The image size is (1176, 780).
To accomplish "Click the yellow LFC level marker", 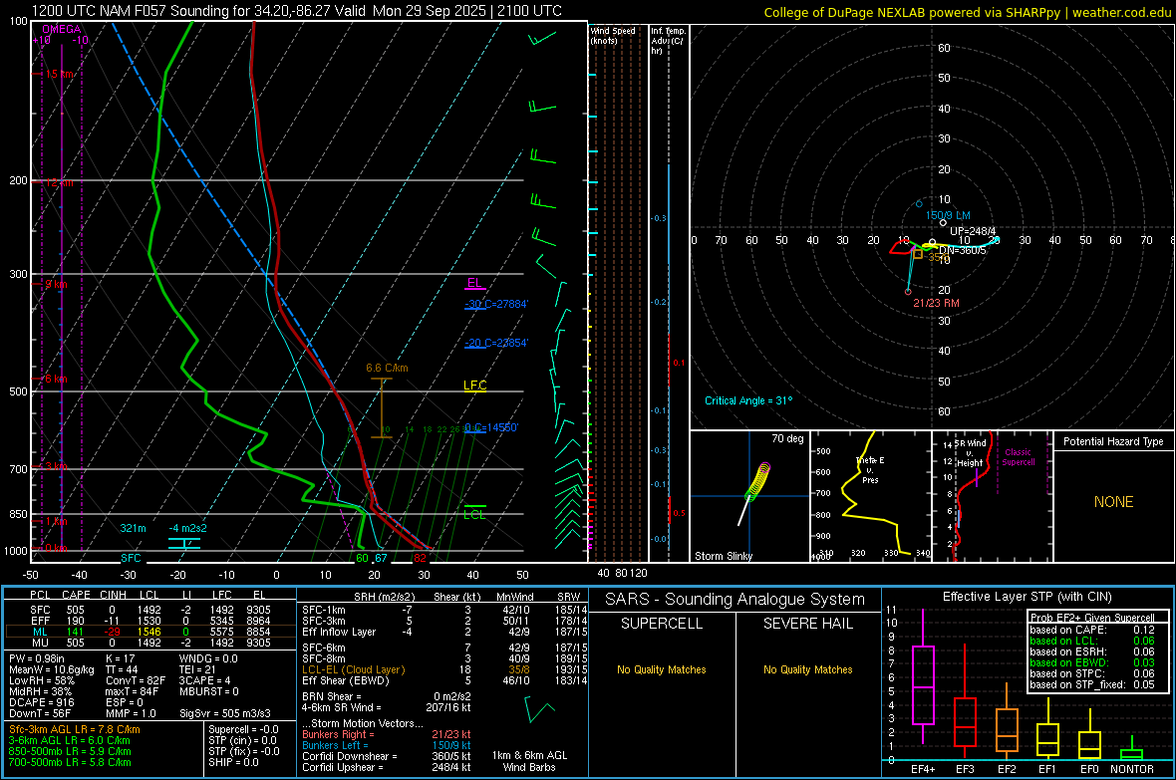I will click(474, 386).
